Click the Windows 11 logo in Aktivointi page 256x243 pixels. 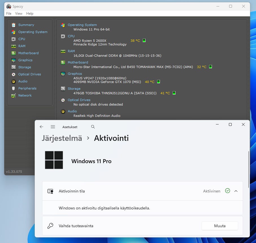pyautogui.click(x=54, y=160)
